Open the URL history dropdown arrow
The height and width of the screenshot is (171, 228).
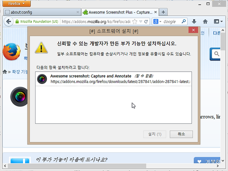pos(141,22)
